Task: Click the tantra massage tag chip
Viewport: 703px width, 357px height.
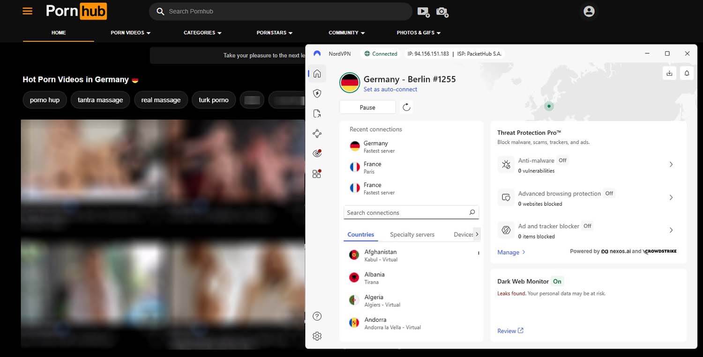Action: coord(100,100)
